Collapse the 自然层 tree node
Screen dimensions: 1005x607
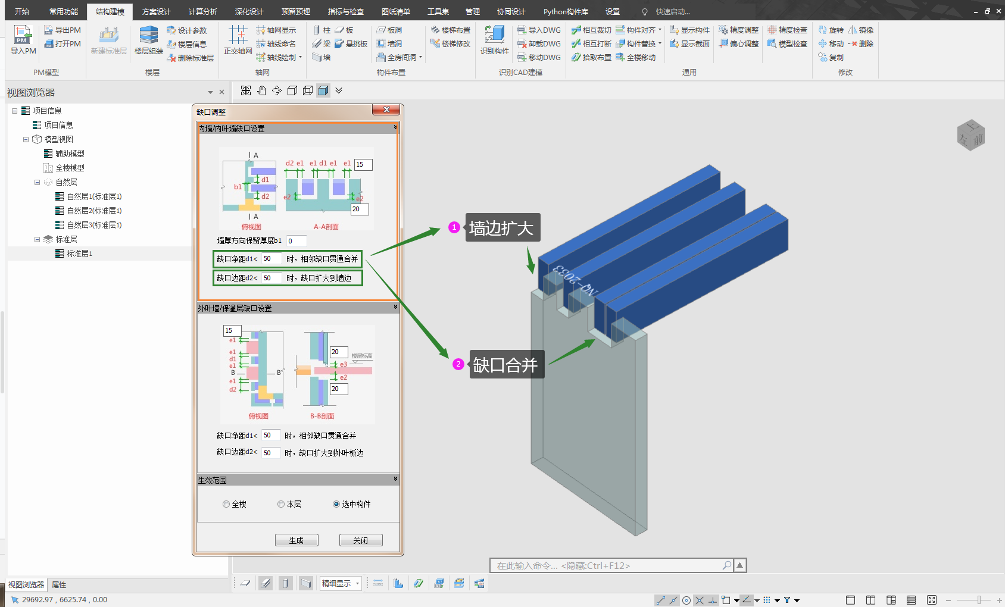coord(37,182)
